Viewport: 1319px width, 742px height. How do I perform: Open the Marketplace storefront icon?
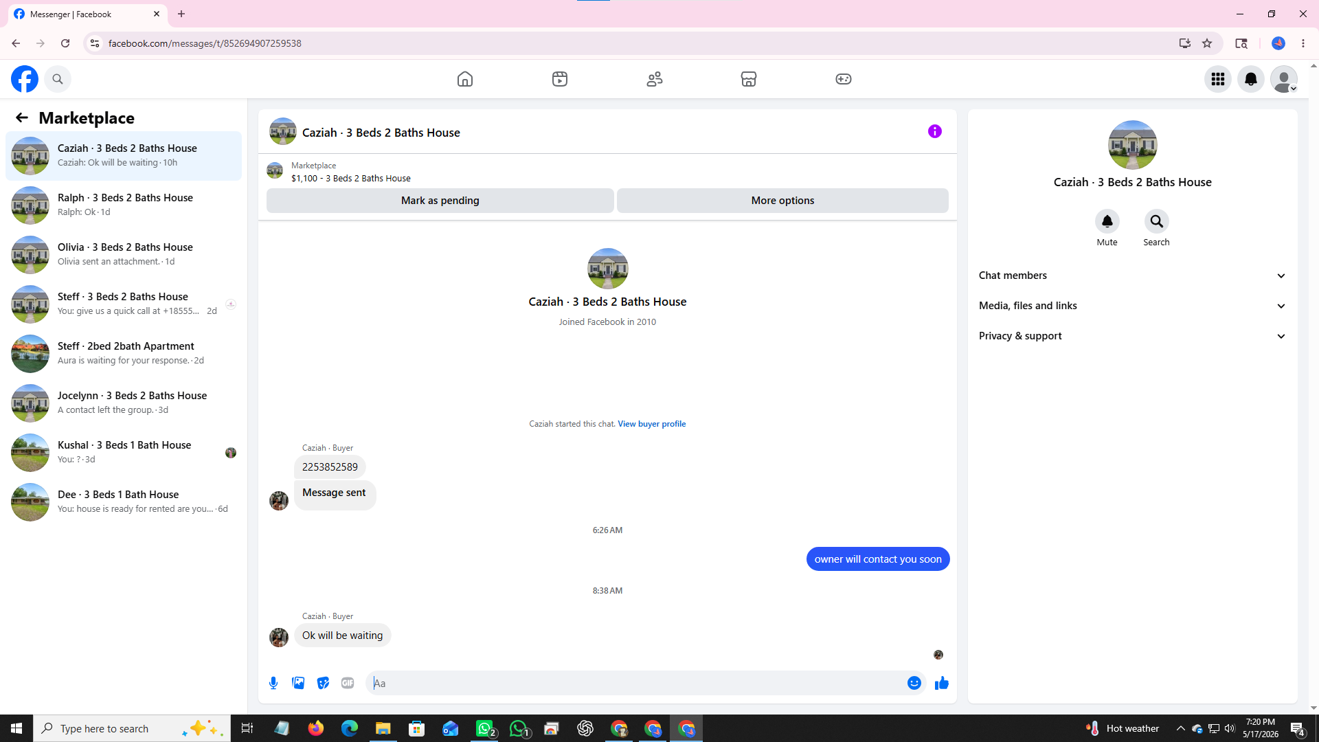(x=749, y=79)
